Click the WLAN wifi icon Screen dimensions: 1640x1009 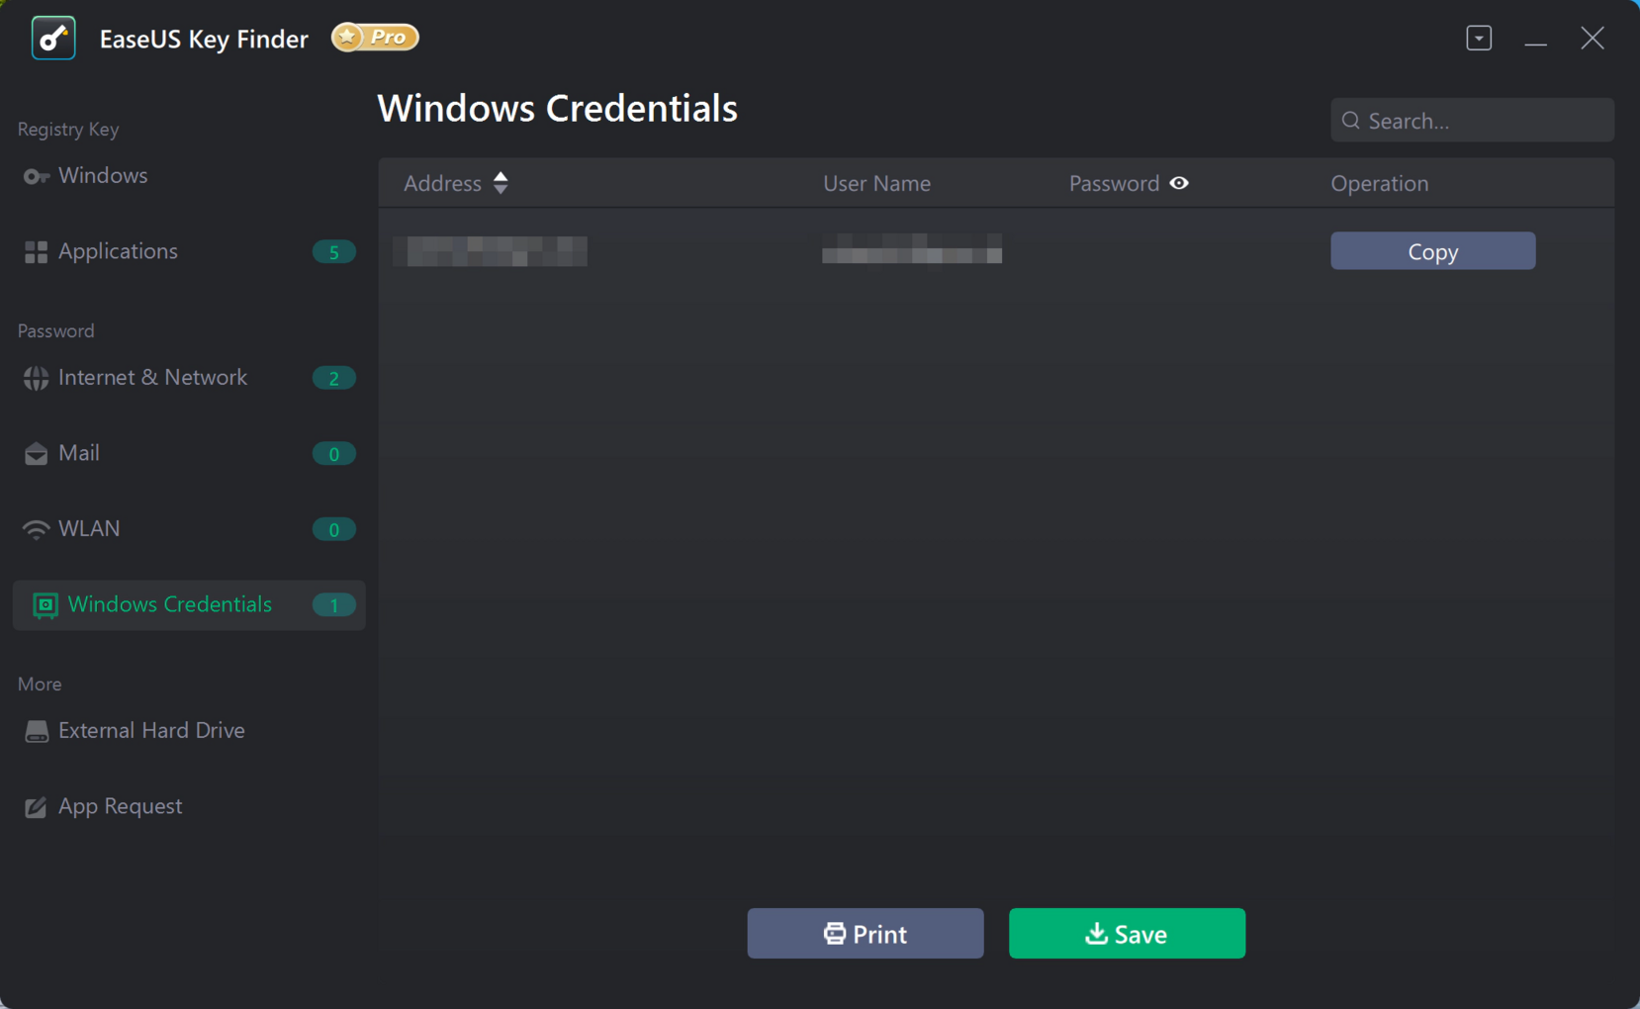tap(37, 529)
